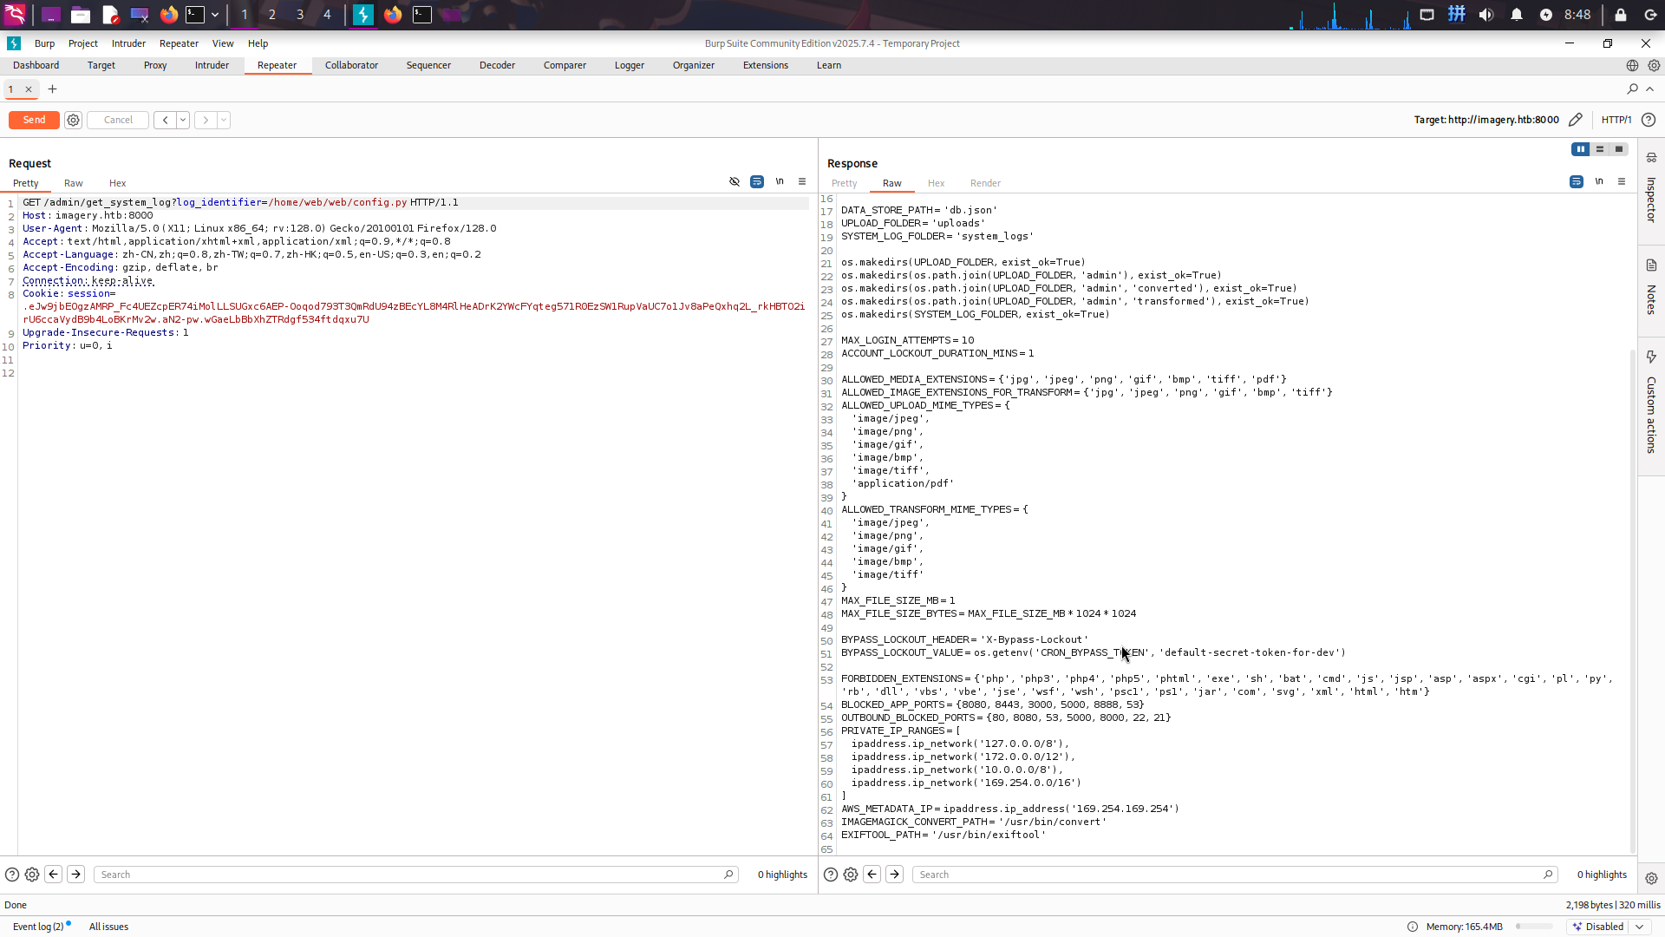Viewport: 1665px width, 937px height.
Task: Open the Inspector side panel
Action: click(1651, 189)
